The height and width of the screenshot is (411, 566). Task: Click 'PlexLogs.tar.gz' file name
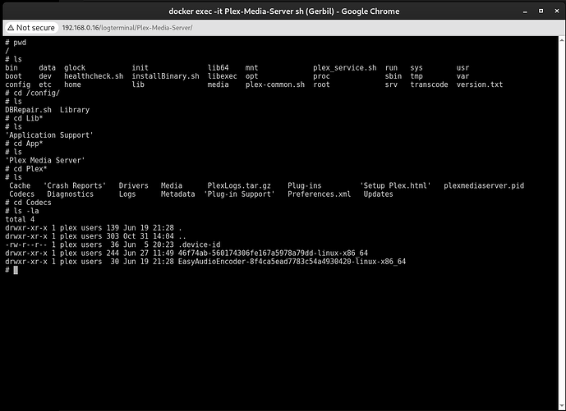point(239,185)
